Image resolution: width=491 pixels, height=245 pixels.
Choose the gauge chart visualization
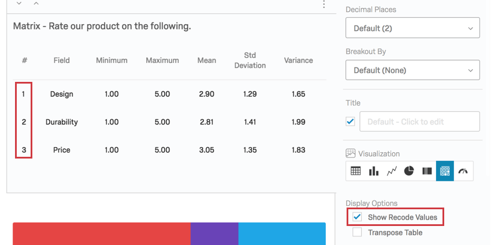[463, 171]
